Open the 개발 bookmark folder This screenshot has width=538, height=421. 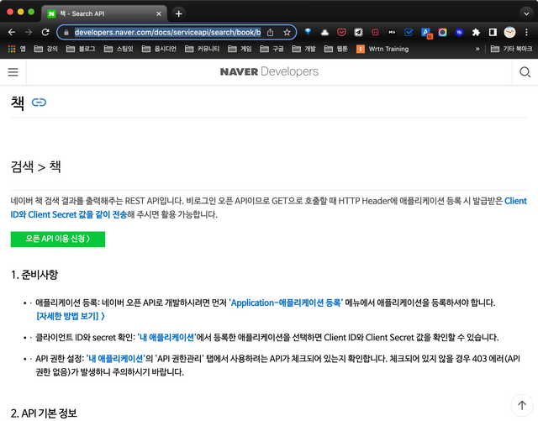click(x=304, y=49)
